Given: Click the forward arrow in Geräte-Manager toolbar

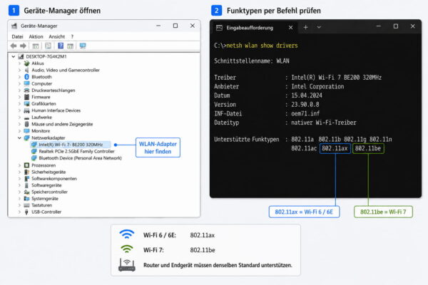Looking at the screenshot, I should [24, 46].
